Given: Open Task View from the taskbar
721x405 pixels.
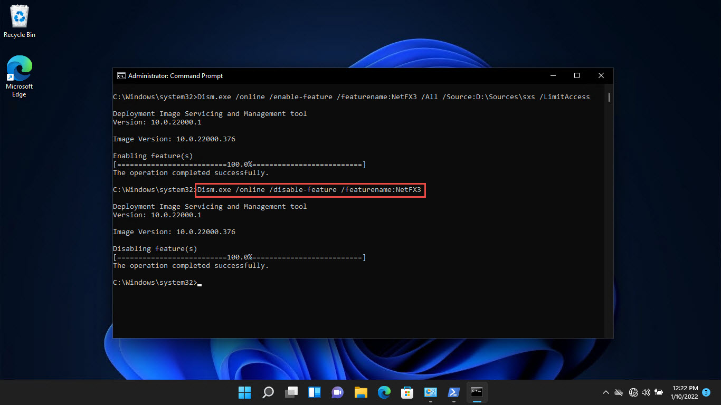Looking at the screenshot, I should click(291, 392).
